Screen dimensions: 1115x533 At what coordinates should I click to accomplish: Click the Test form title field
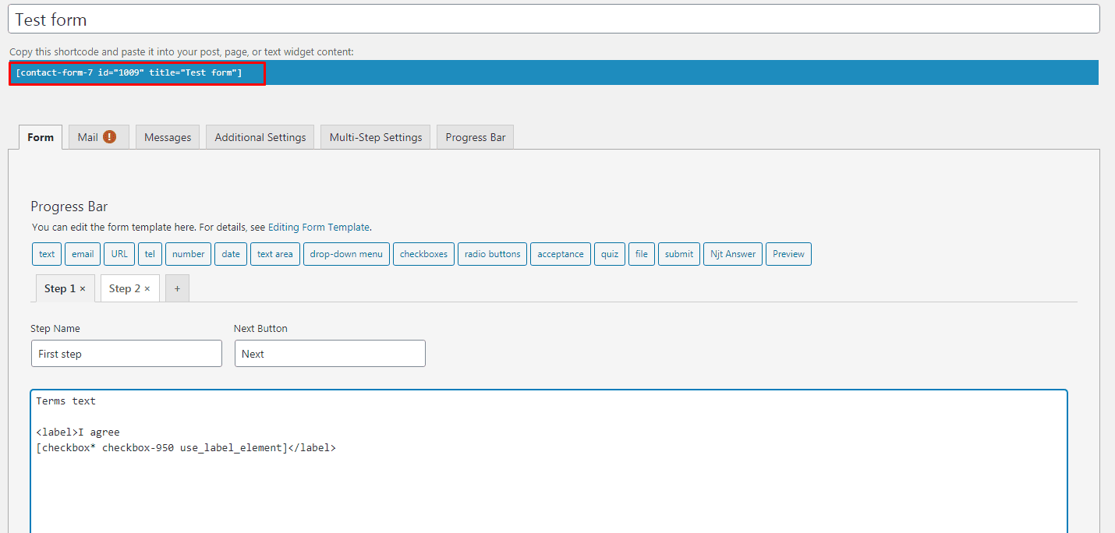click(x=554, y=19)
